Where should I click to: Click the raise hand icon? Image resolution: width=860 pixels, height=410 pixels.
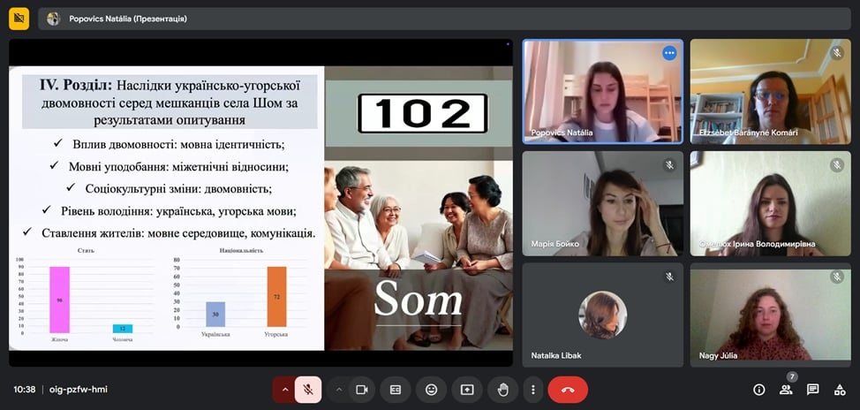[502, 390]
